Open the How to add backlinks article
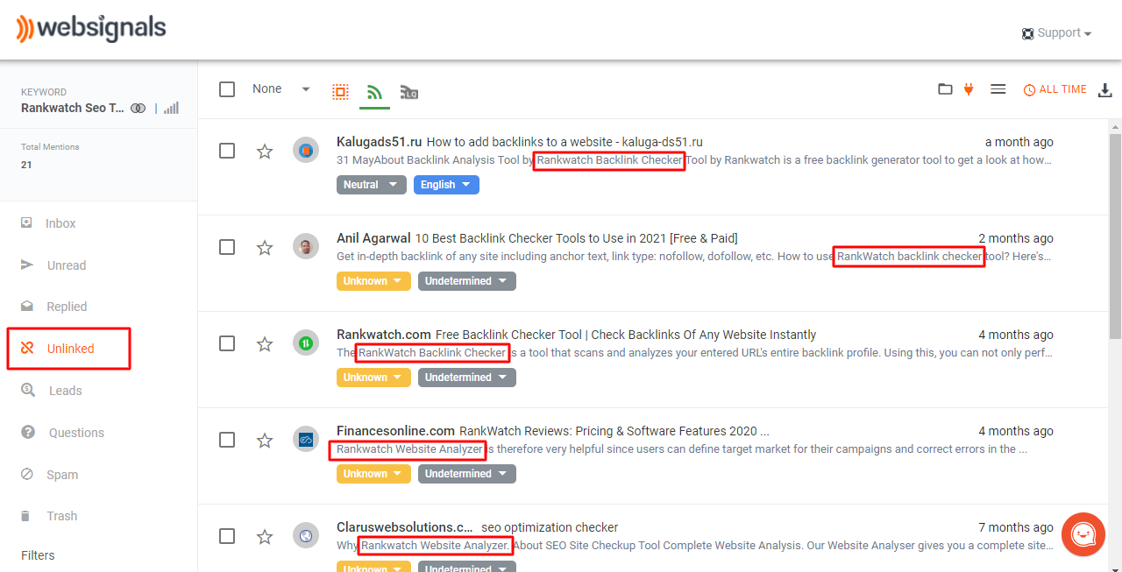This screenshot has width=1122, height=572. [x=565, y=142]
